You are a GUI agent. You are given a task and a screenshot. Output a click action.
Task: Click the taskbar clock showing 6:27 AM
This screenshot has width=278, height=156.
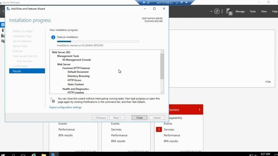265,154
